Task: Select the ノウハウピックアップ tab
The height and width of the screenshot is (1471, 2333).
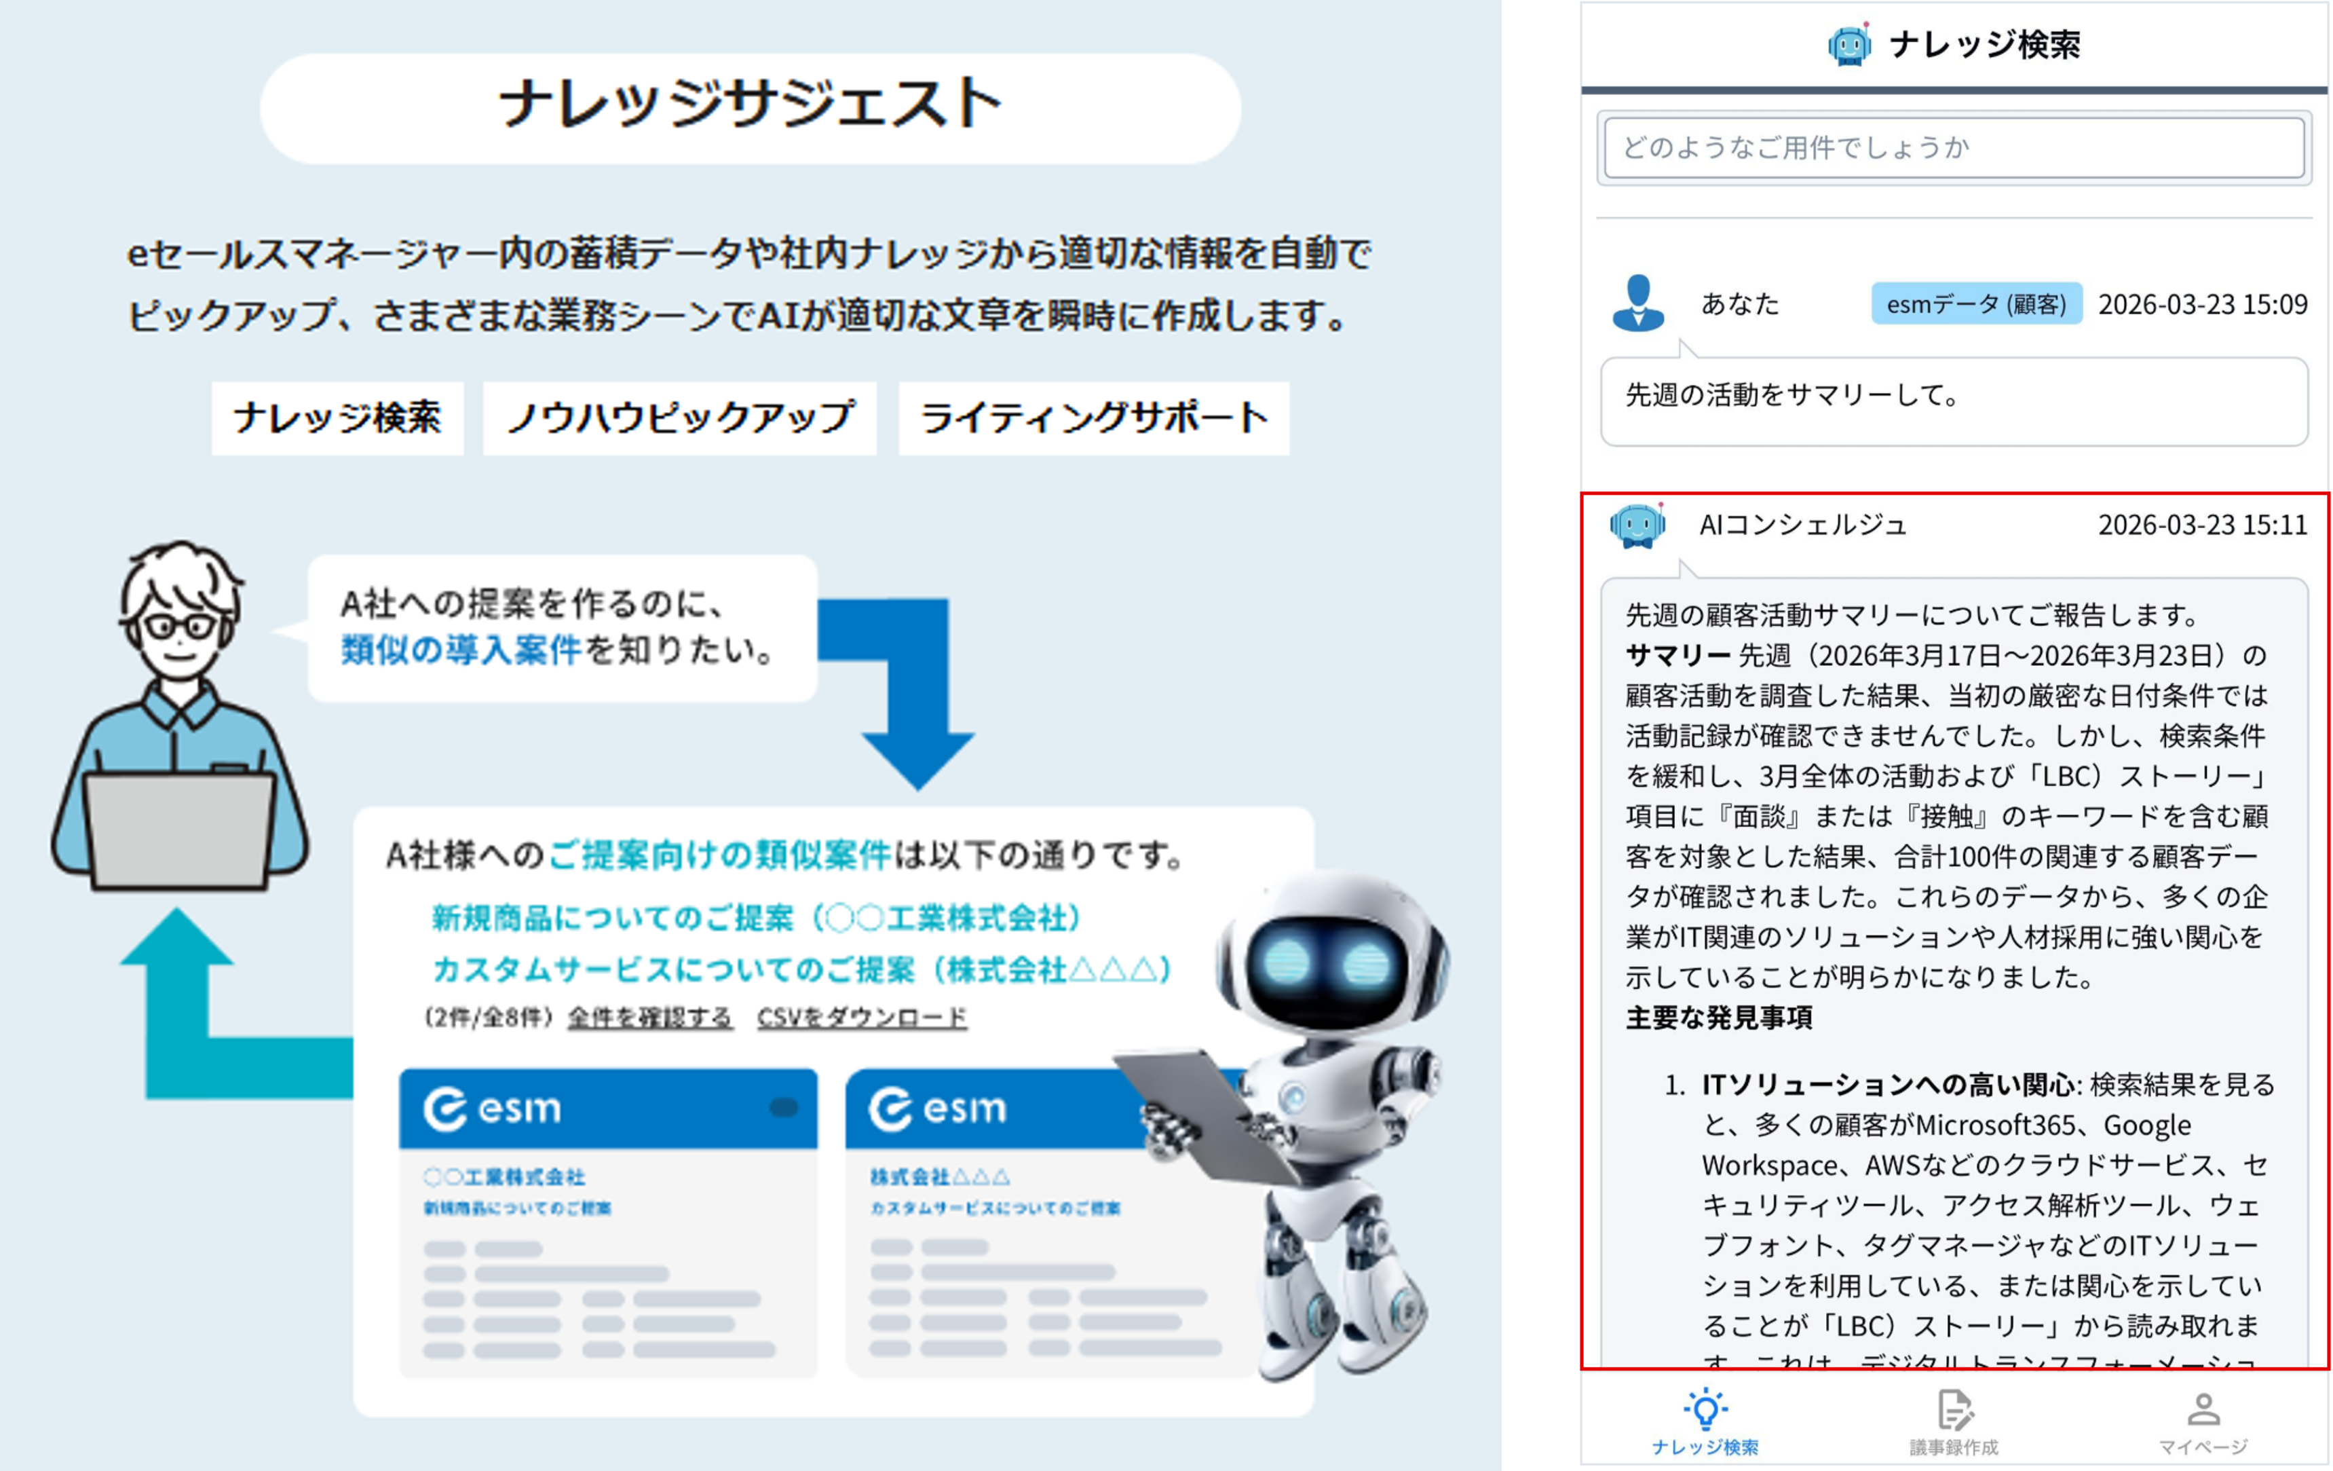Action: [679, 417]
